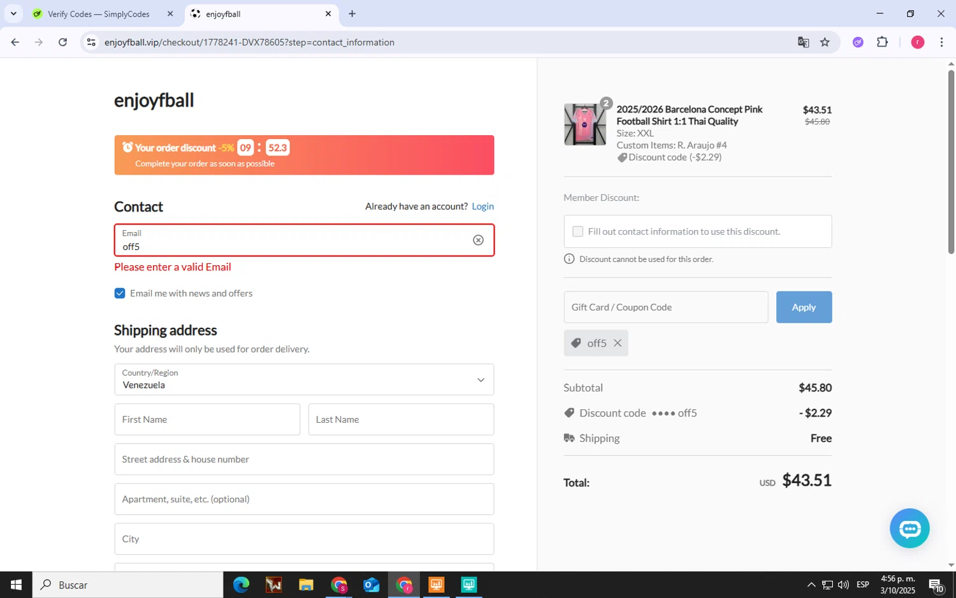
Task: Open File Explorer from taskbar
Action: coord(306,585)
